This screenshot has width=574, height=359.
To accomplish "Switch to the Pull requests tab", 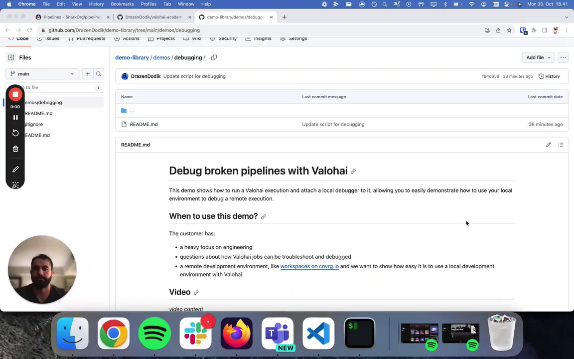I will pos(87,38).
